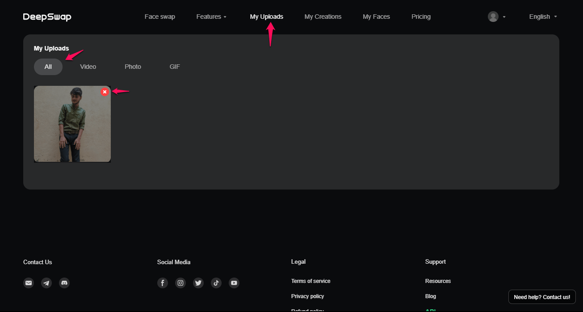Open the TikTok social icon

(216, 282)
